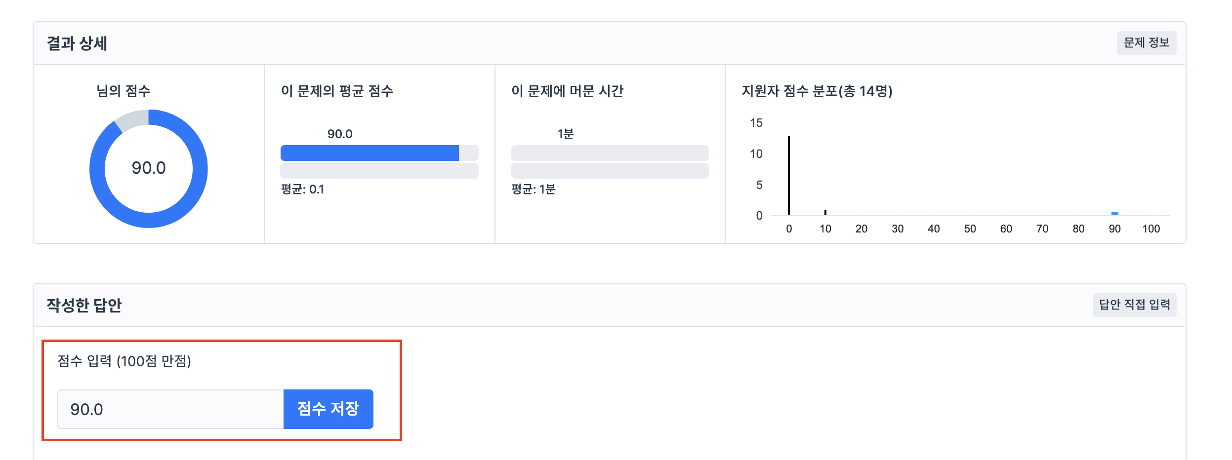Click the gray bar above 평균: 1분
Screen dimensions: 1232x460
[x=610, y=171]
